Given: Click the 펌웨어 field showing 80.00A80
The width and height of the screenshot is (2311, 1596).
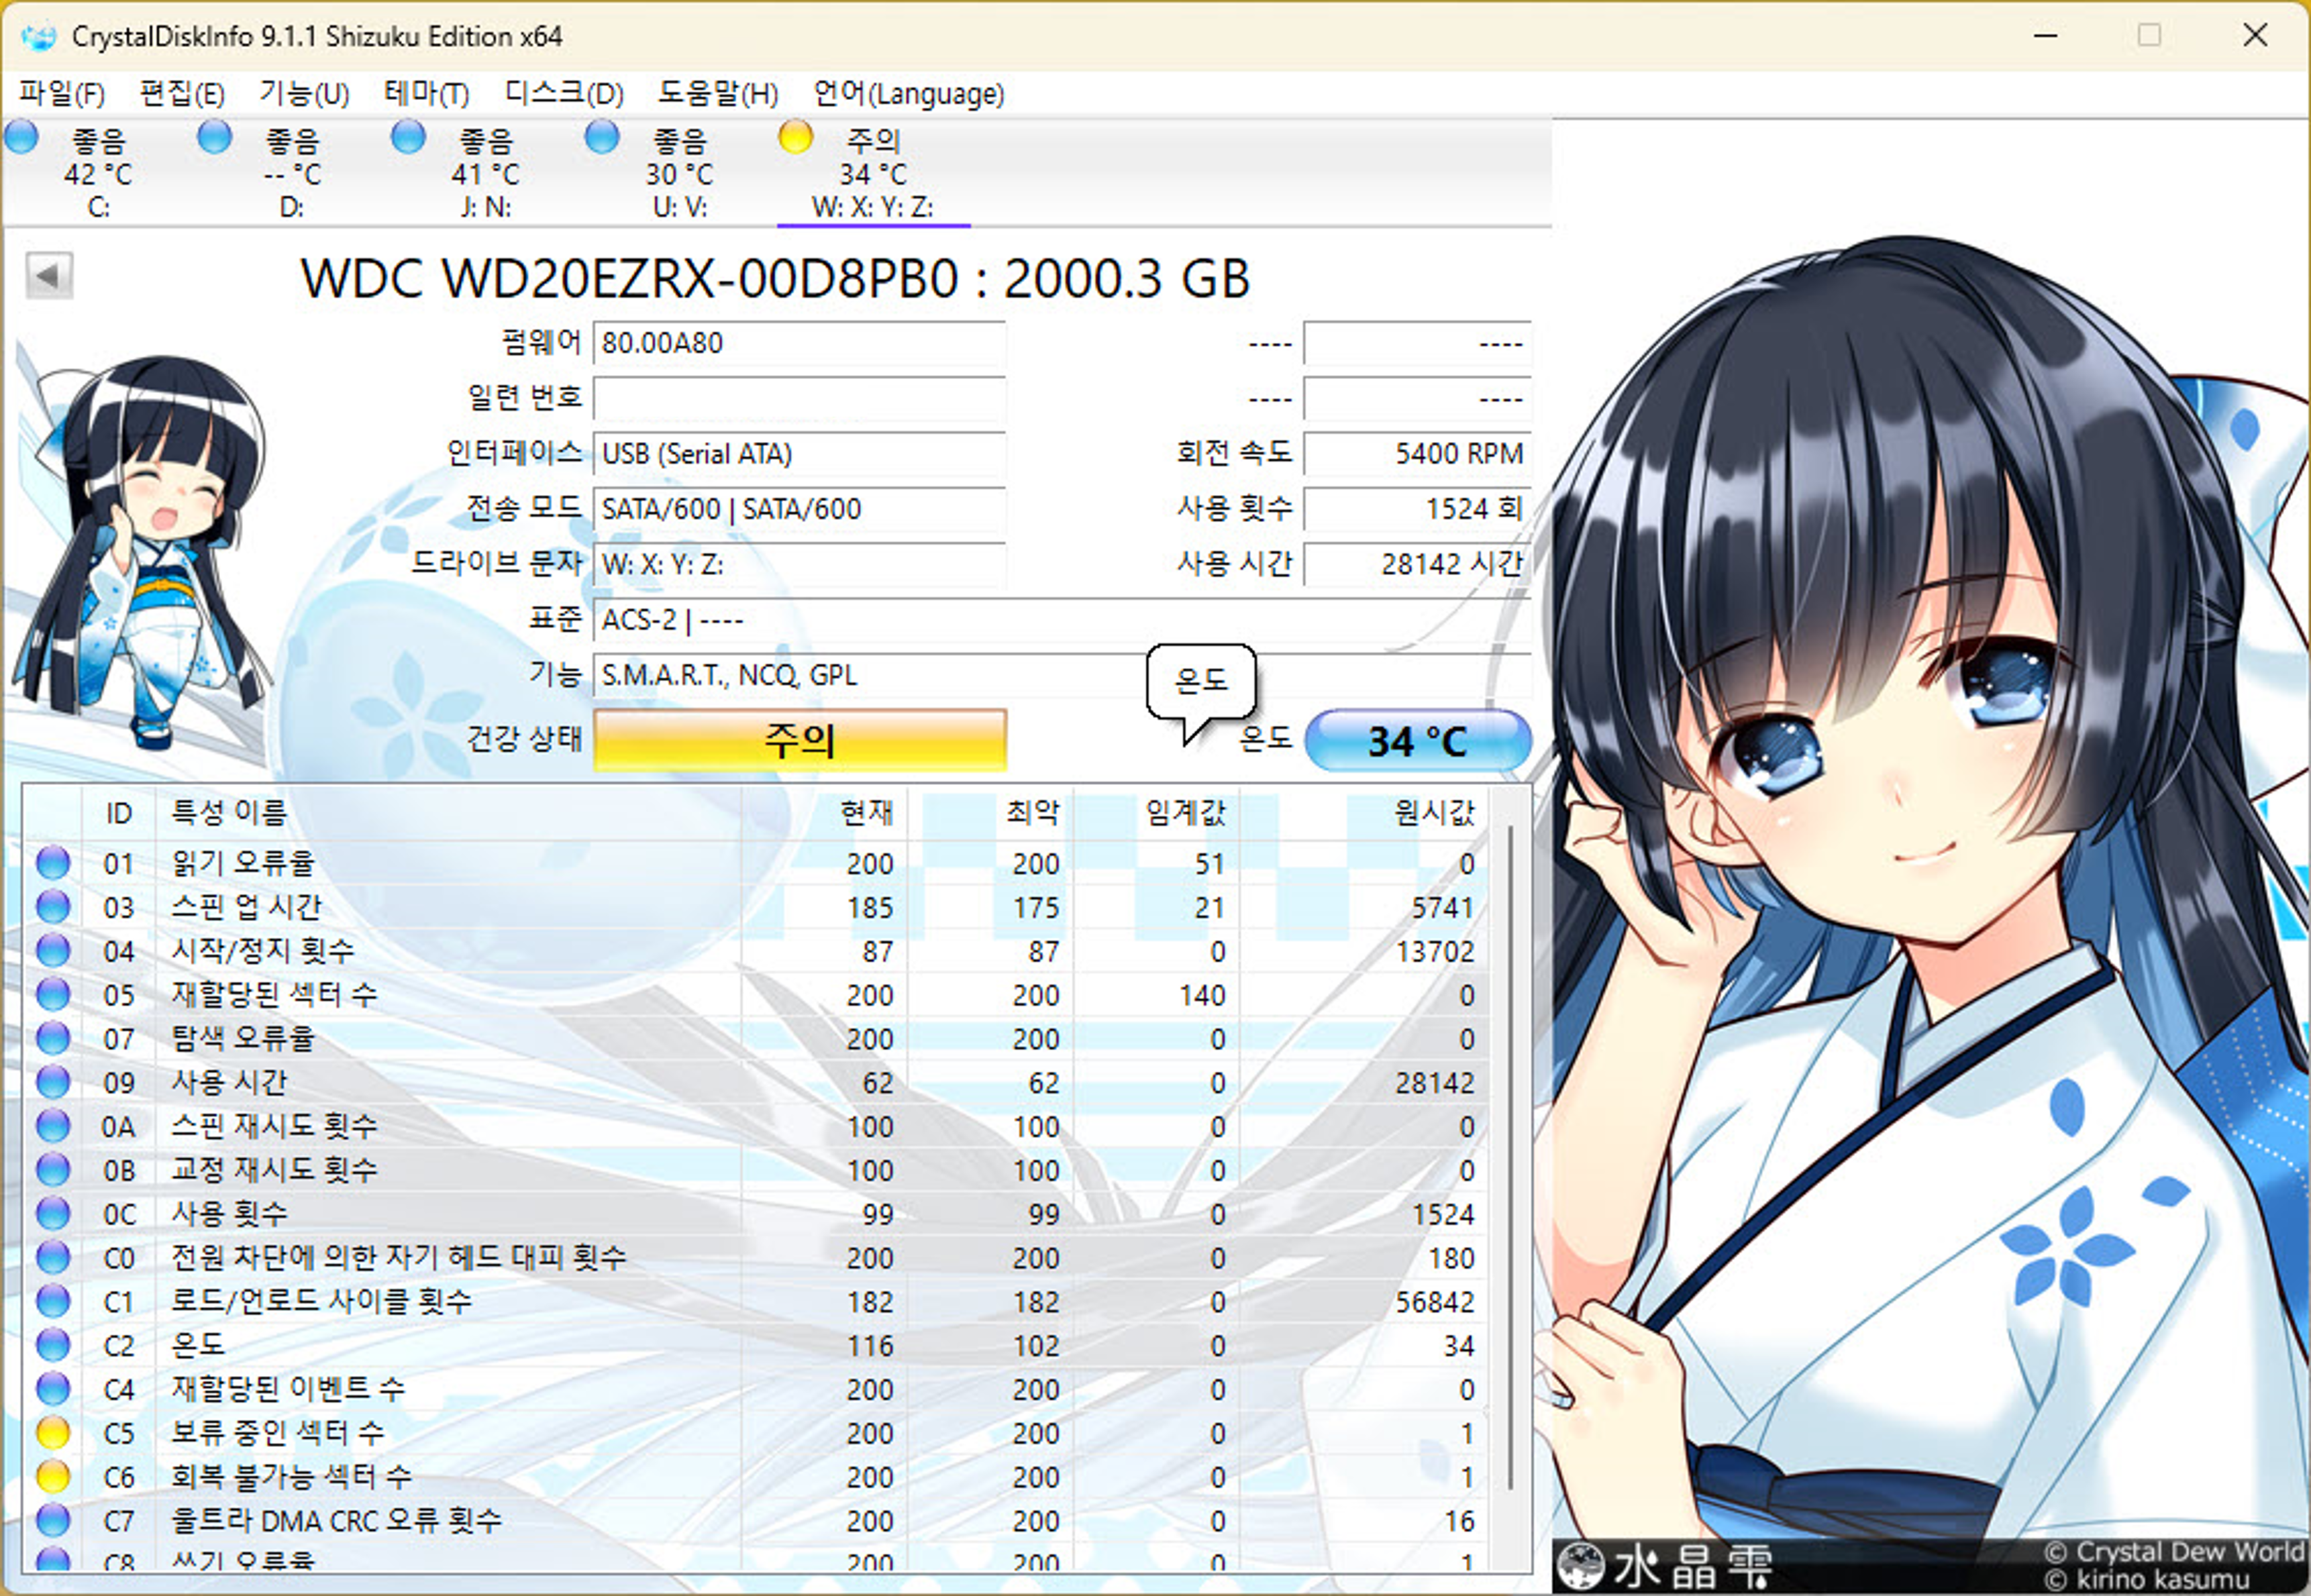Looking at the screenshot, I should [800, 343].
